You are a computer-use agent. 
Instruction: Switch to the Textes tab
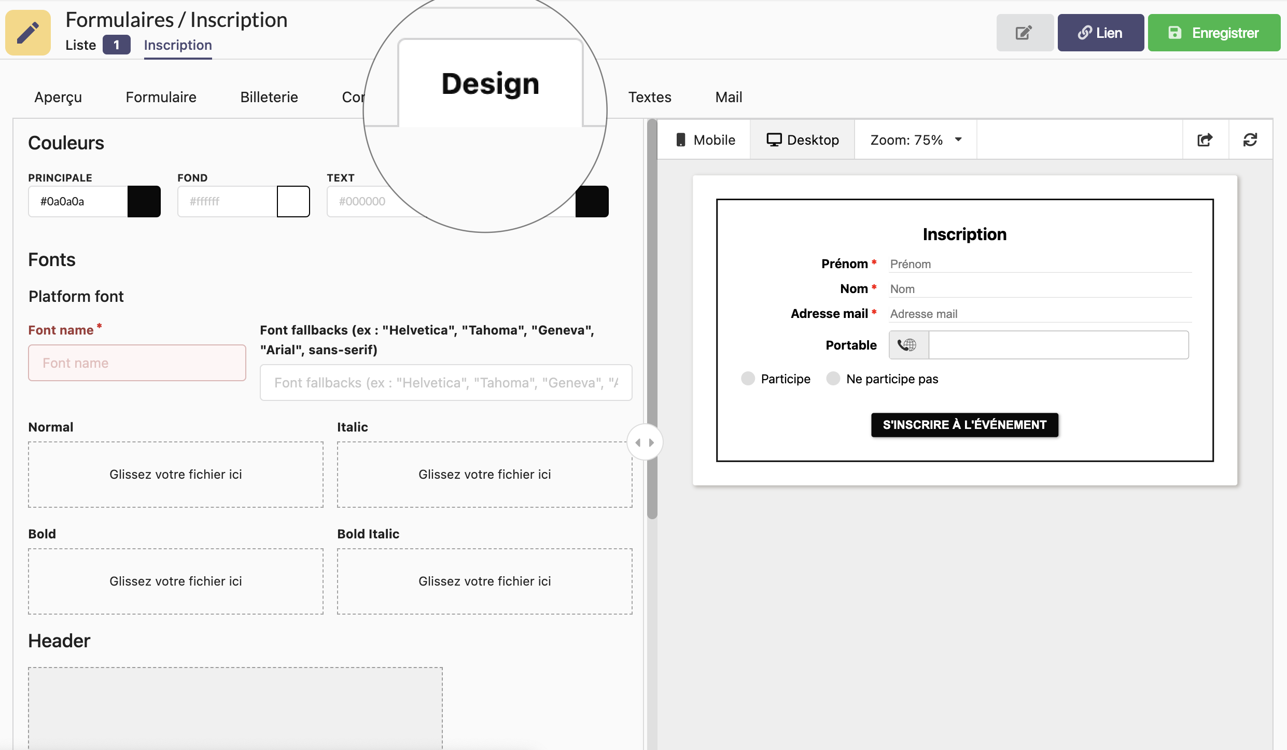649,97
